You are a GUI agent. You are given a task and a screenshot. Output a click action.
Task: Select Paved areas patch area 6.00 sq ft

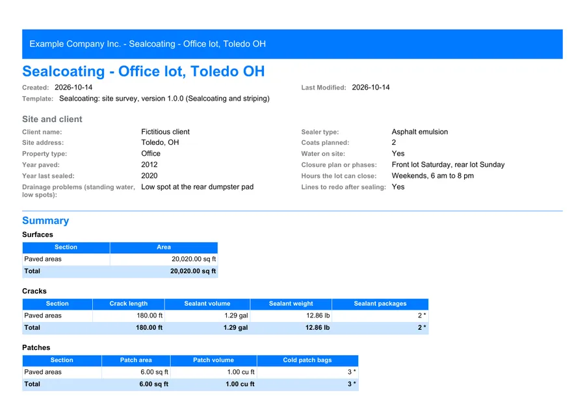[x=155, y=372]
